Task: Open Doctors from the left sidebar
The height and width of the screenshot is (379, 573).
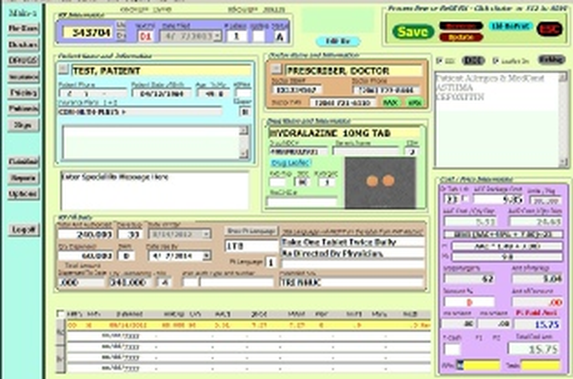Action: click(23, 45)
